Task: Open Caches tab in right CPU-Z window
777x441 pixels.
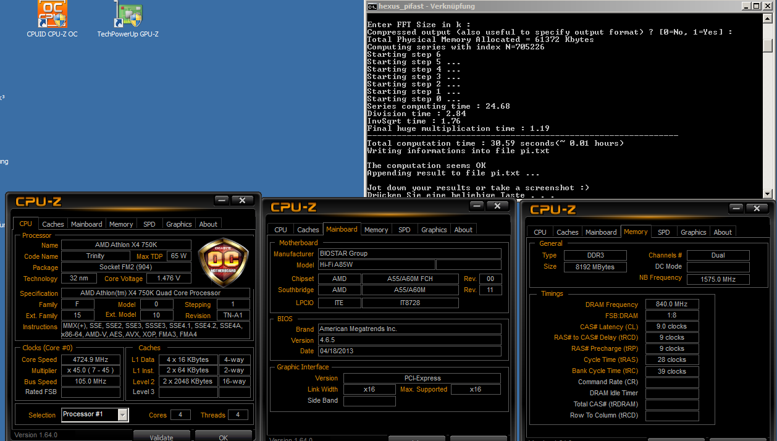Action: [x=568, y=232]
